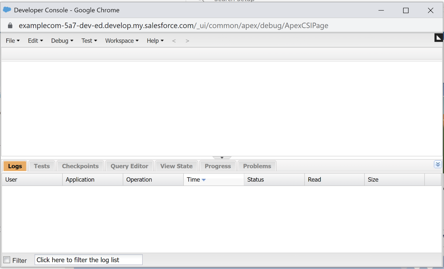Open the Edit menu
Viewport: 444px width, 269px height.
[36, 41]
